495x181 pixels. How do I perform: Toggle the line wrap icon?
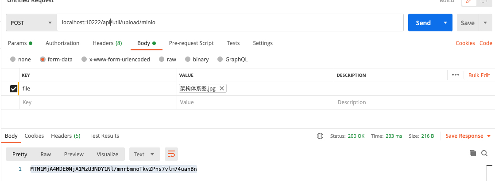point(171,154)
